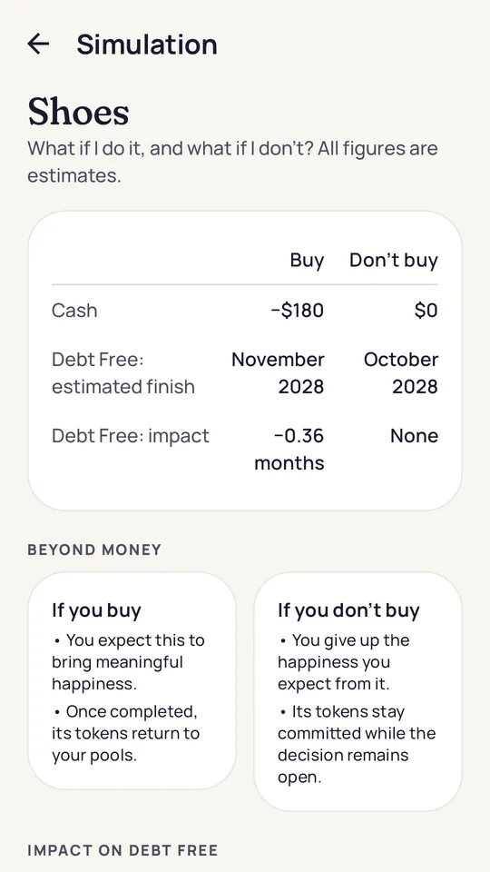
Task: Open the If you don't buy card
Action: [x=358, y=691]
